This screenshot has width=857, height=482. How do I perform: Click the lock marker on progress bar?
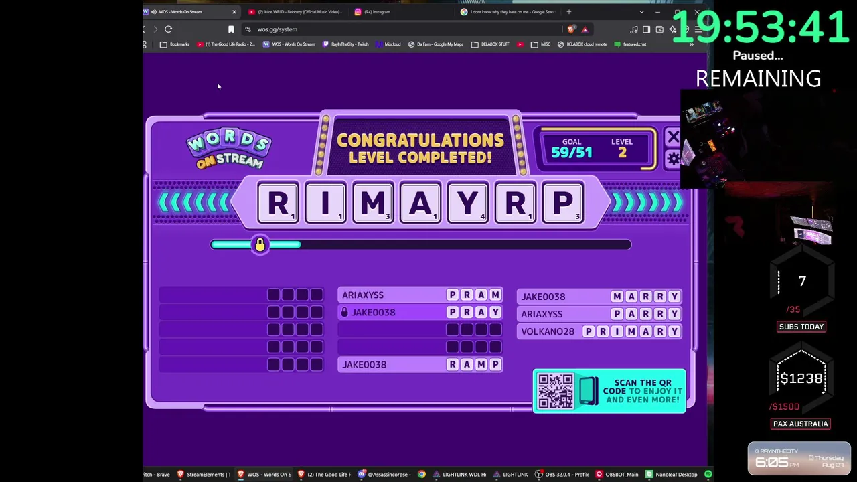tap(260, 245)
